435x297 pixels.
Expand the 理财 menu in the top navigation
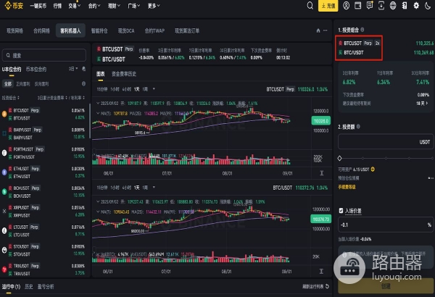click(x=114, y=6)
